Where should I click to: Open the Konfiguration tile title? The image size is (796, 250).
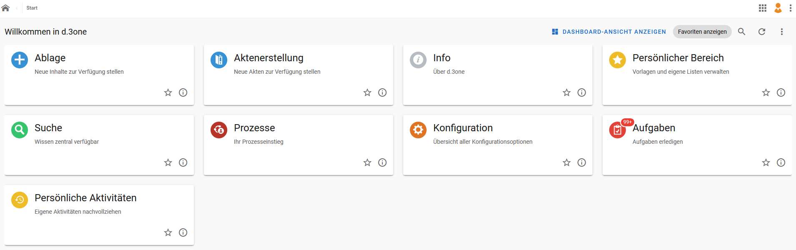click(x=463, y=128)
